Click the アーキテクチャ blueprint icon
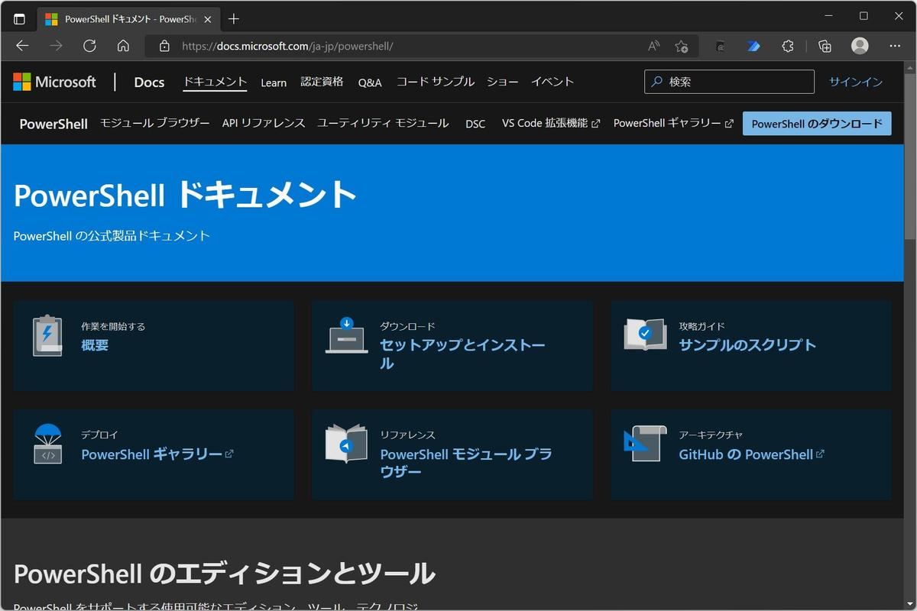Image resolution: width=917 pixels, height=611 pixels. 645,444
